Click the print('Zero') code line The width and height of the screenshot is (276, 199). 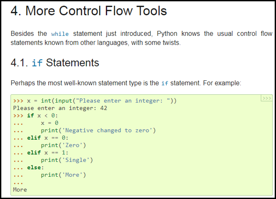[x=64, y=145]
